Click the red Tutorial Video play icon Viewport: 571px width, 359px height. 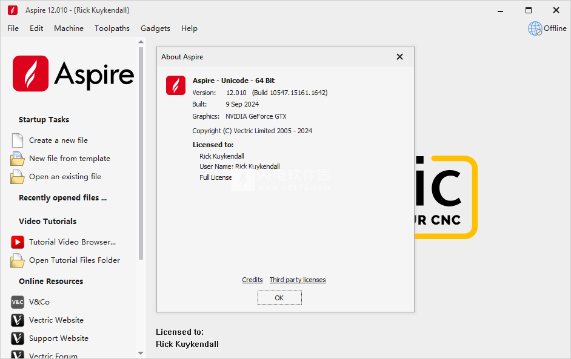coord(18,242)
